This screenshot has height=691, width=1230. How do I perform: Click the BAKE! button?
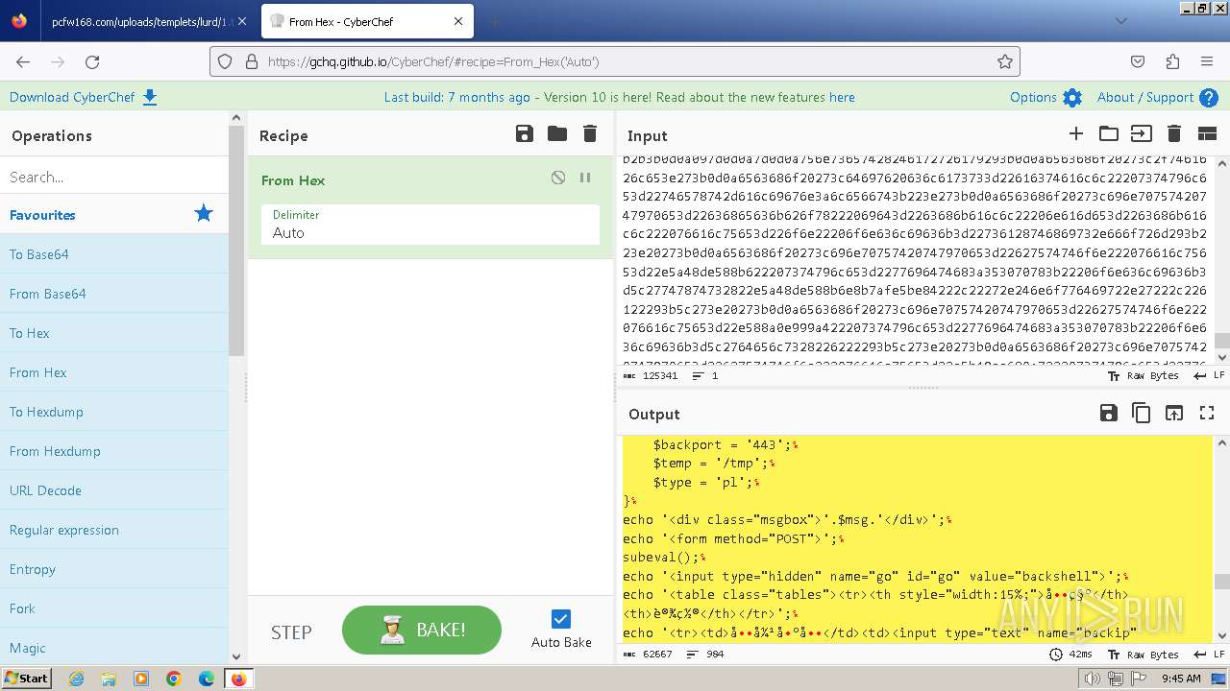(422, 630)
